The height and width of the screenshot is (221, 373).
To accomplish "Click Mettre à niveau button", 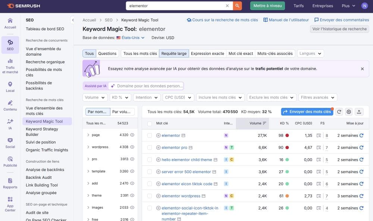I will click(267, 6).
